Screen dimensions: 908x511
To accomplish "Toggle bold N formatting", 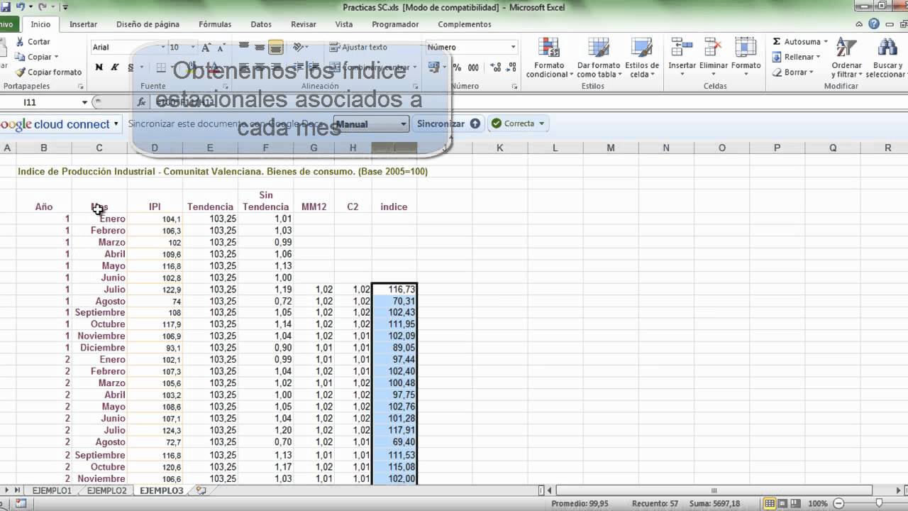I will pos(99,67).
